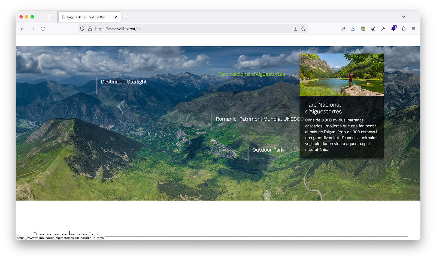Expand the list all tabs chevron
This screenshot has height=261, width=436.
click(403, 17)
